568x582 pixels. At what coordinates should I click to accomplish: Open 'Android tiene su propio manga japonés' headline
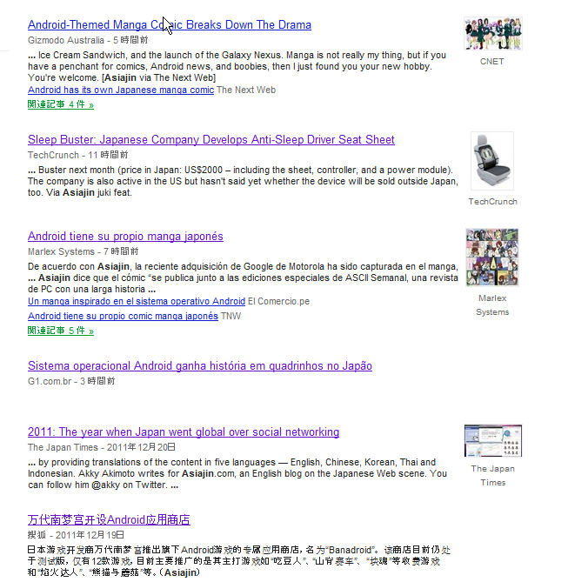(x=125, y=236)
